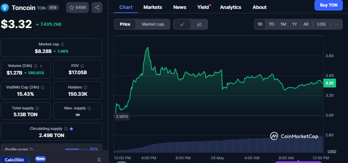348x163 pixels.
Task: Click the 15.43% Vol/Mkt Cap value
Action: 25,94
